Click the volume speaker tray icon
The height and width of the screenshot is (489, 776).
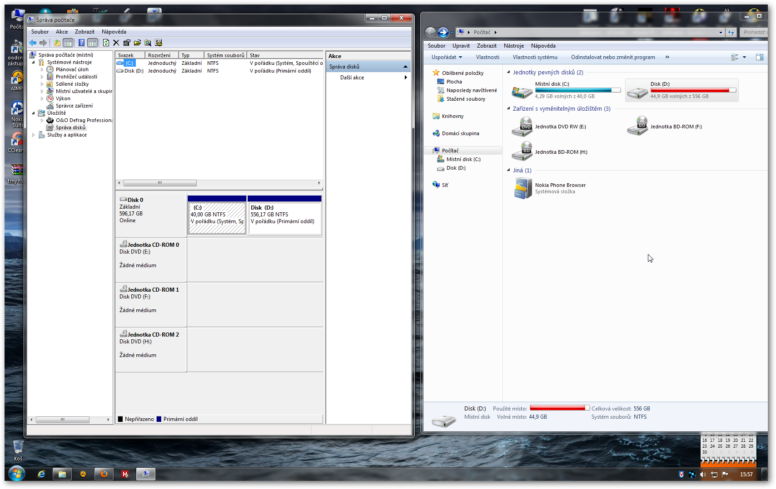point(703,474)
